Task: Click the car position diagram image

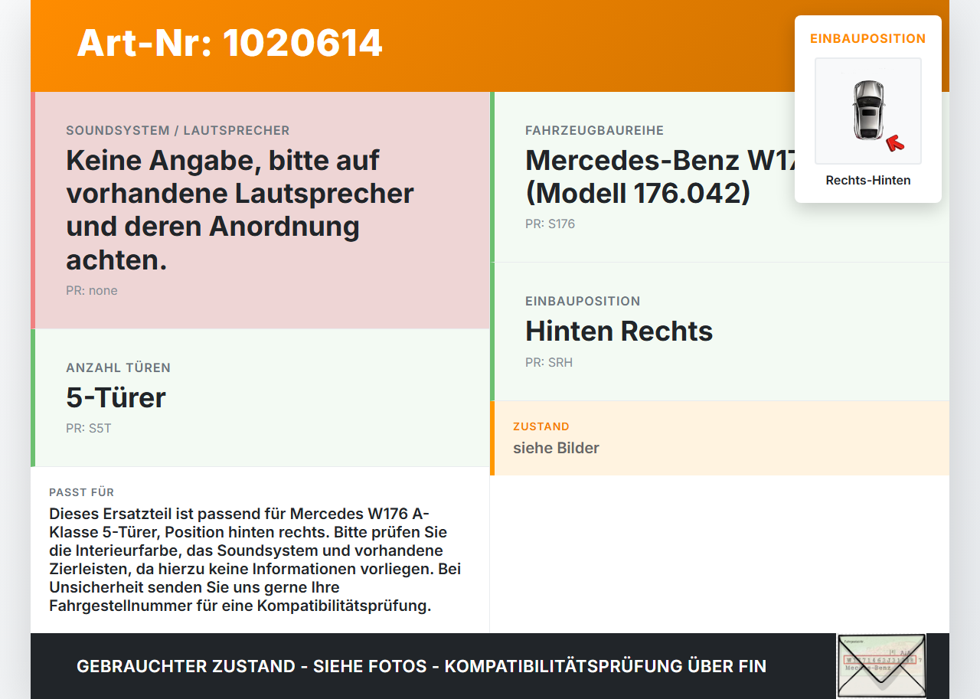Action: pos(868,111)
